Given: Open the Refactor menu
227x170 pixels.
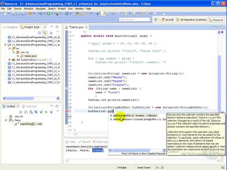Looking at the screenshot, I should [x=28, y=8].
